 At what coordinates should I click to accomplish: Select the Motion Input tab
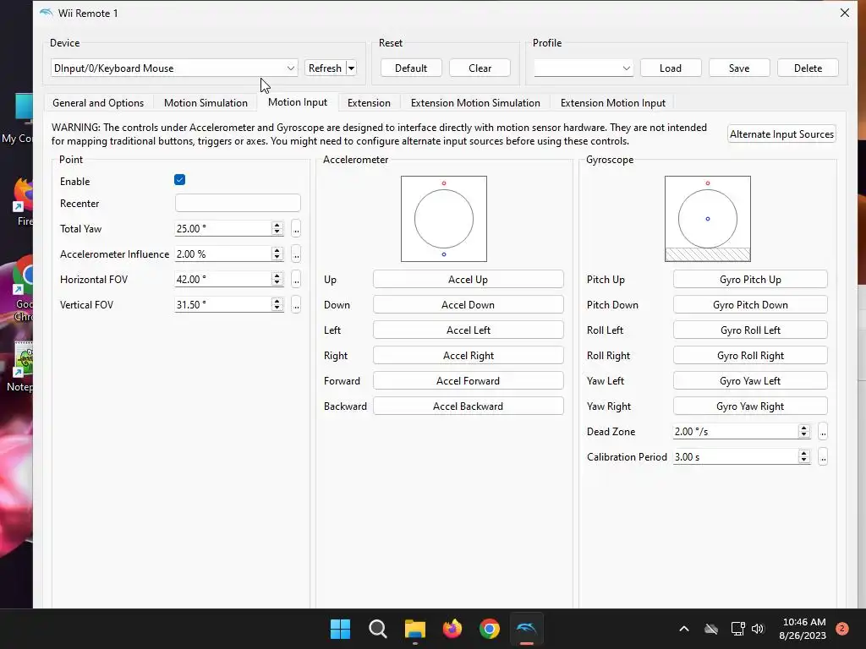(298, 102)
